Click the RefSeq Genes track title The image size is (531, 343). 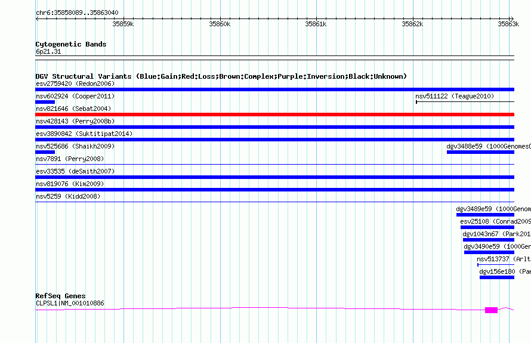click(60, 296)
